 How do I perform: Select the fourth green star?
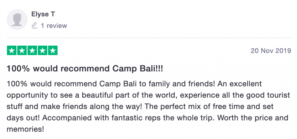click(42, 51)
